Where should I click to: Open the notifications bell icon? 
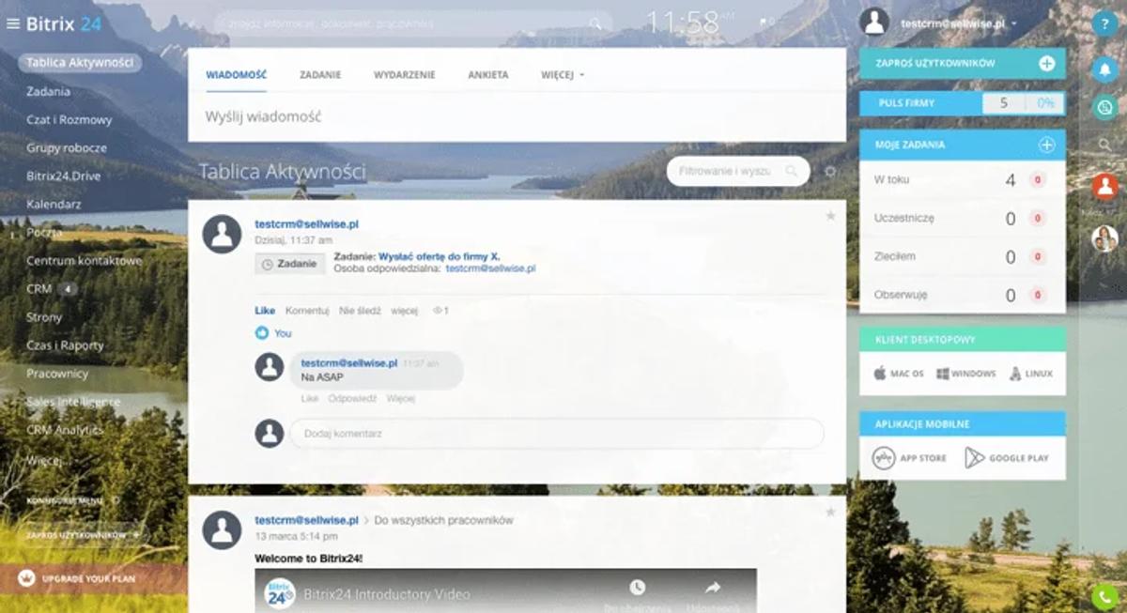(1104, 70)
